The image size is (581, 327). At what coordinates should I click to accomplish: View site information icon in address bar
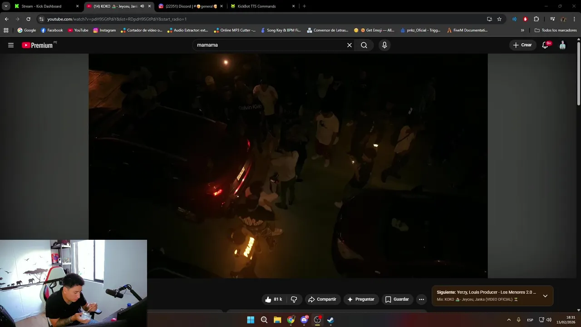(41, 19)
